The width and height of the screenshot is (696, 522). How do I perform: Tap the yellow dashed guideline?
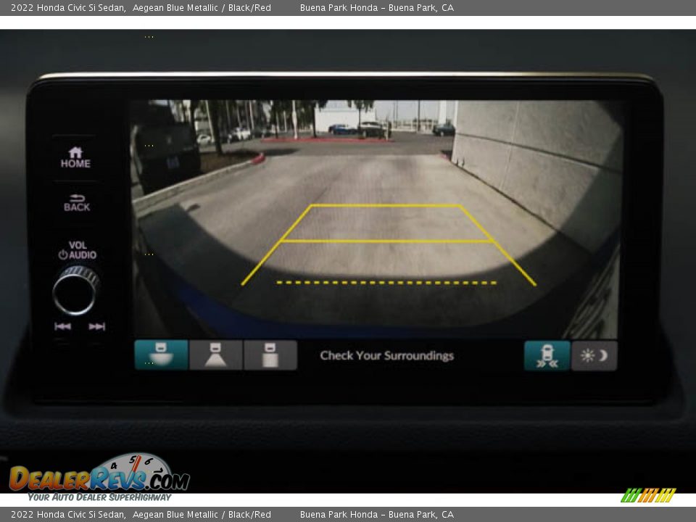[386, 282]
